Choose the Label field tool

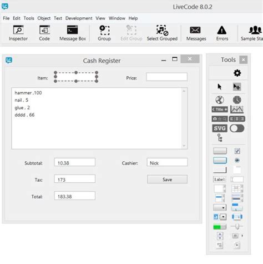click(220, 180)
